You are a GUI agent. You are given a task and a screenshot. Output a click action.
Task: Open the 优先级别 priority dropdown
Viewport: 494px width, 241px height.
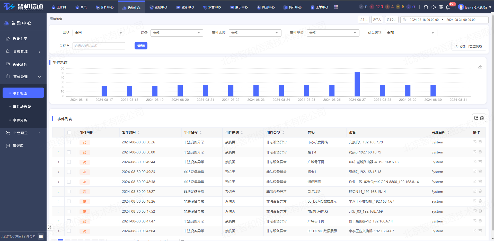(411, 33)
